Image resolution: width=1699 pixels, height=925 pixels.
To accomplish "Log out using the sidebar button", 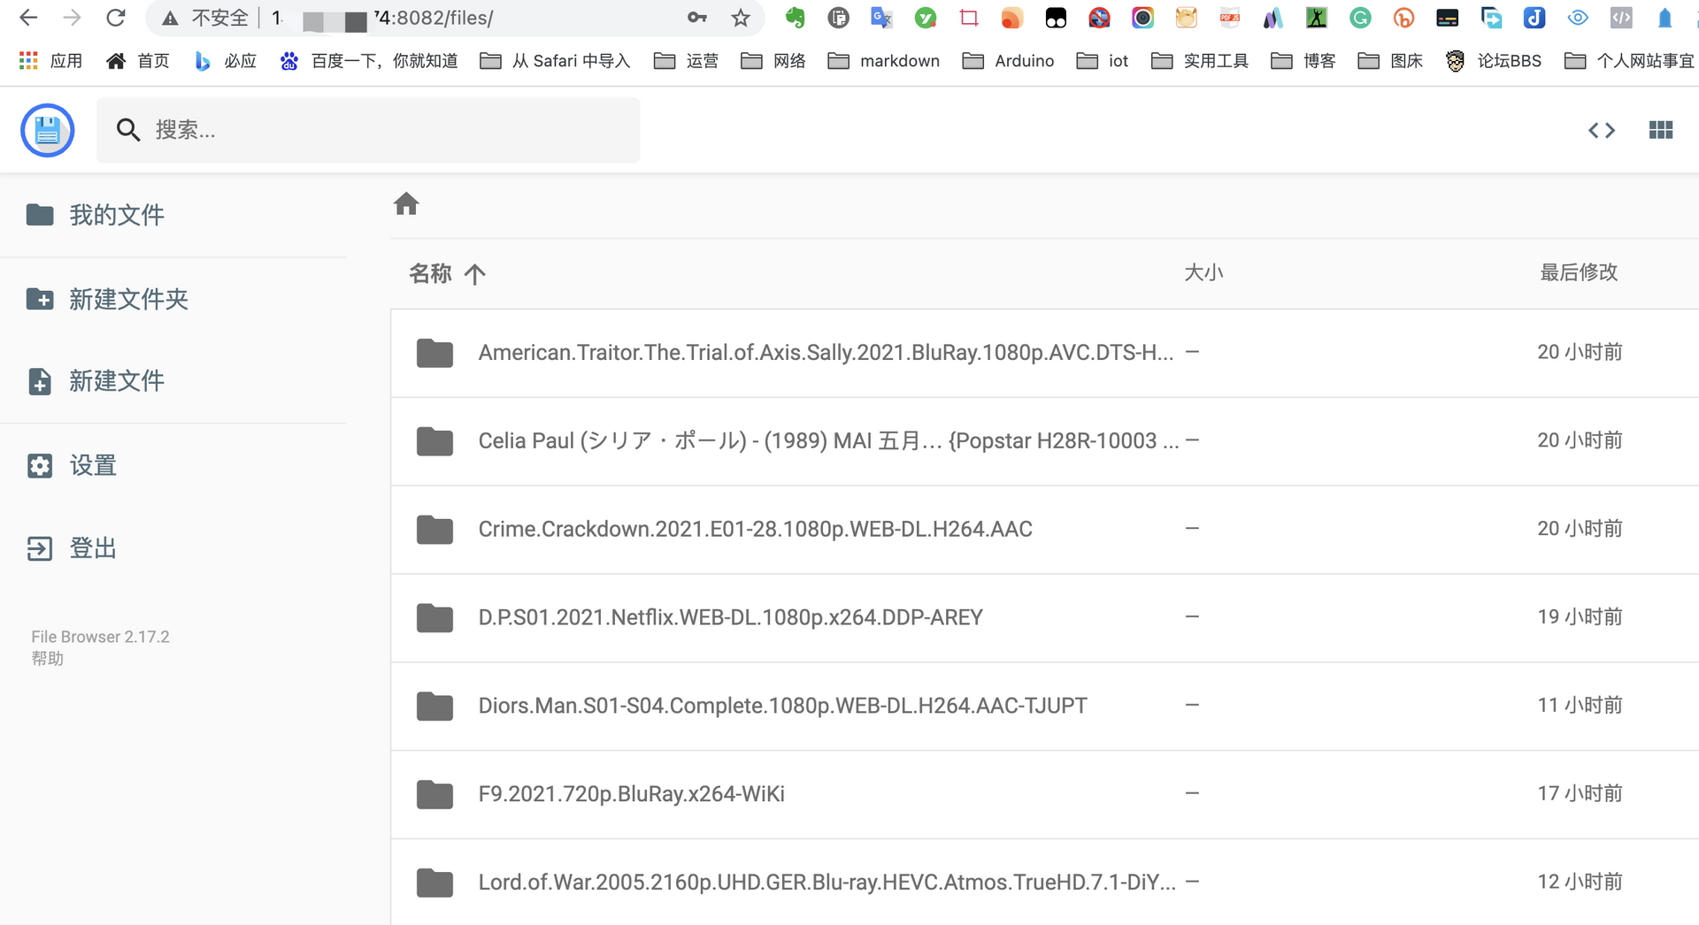I will click(92, 548).
